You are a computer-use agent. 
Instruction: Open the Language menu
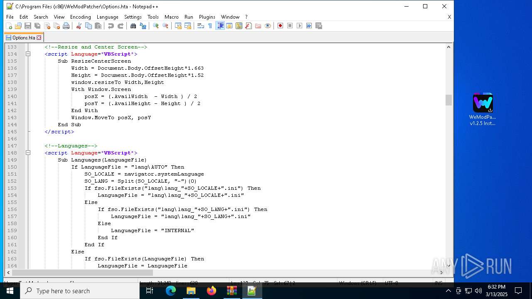click(x=107, y=17)
